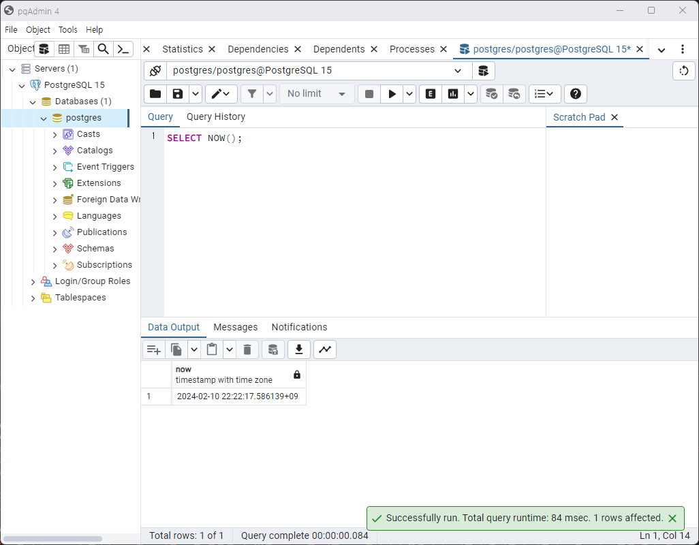The height and width of the screenshot is (545, 699).
Task: Open the File menu
Action: tap(11, 29)
